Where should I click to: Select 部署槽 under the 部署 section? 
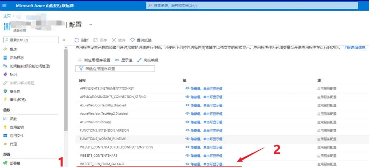tap(14, 163)
